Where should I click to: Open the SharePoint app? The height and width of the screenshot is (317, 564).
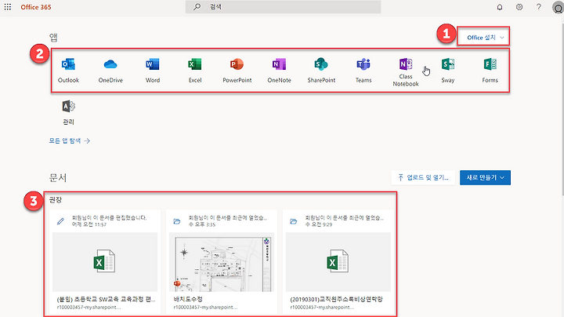pyautogui.click(x=321, y=71)
